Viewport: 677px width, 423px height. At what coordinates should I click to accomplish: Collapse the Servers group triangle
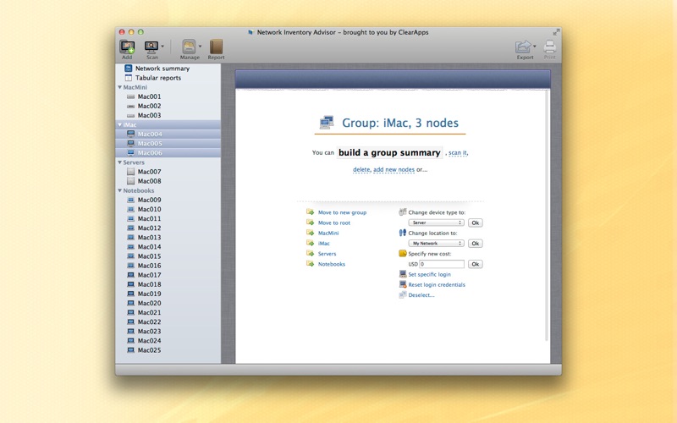coord(119,162)
